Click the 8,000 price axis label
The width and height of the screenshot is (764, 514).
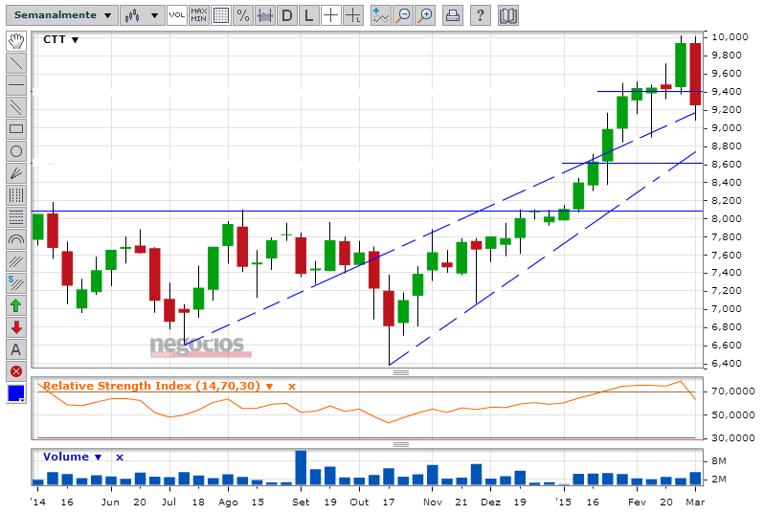(x=727, y=219)
